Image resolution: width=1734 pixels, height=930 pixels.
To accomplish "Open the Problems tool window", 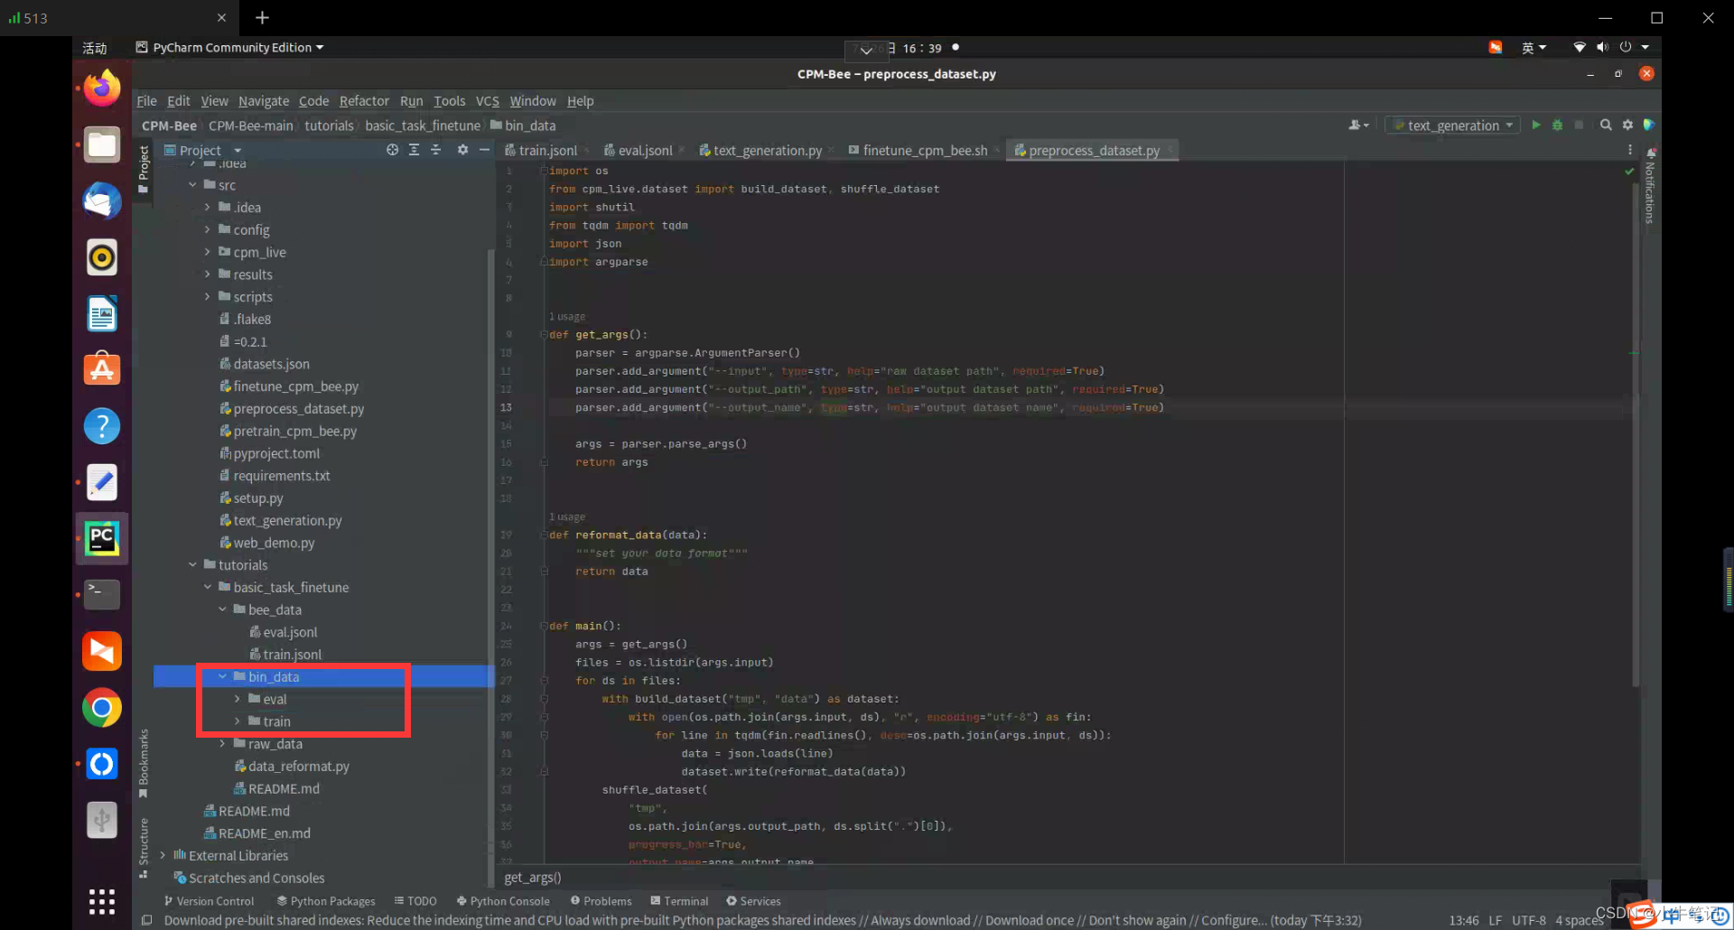I will [601, 901].
